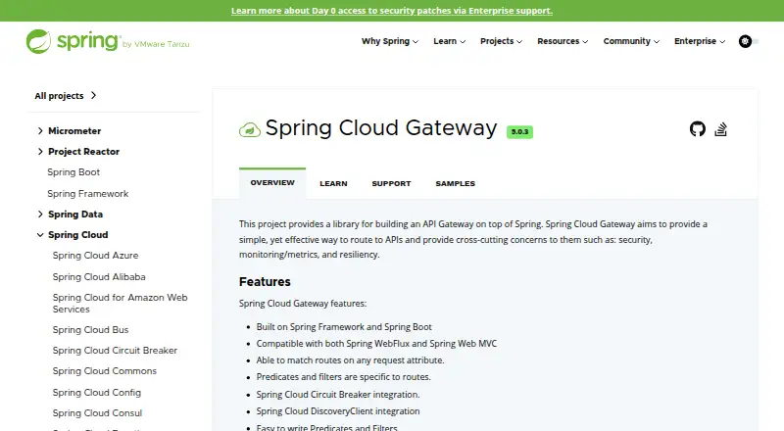
Task: Open the GitHub repository icon
Action: [698, 129]
